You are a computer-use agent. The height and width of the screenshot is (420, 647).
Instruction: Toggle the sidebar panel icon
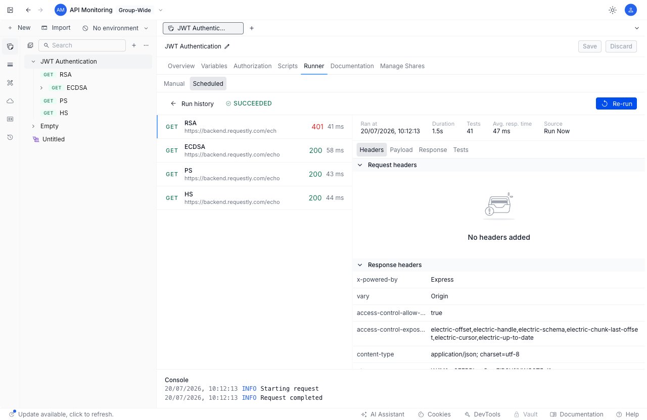(x=10, y=10)
